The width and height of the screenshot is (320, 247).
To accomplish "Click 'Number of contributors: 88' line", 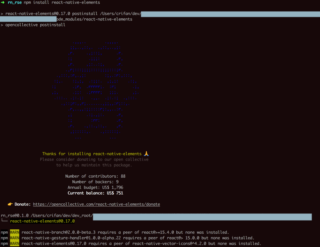I will 95,176.
